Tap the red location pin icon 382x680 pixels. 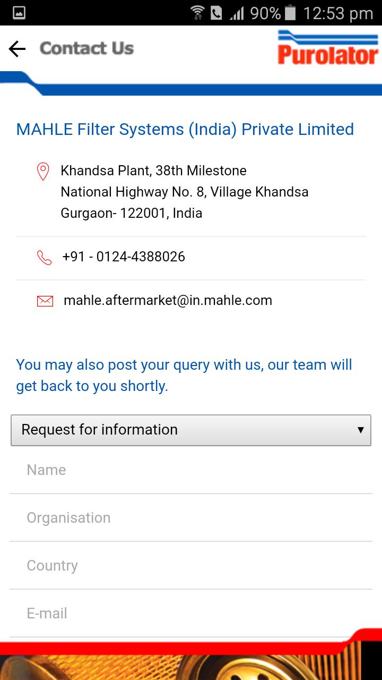[43, 172]
